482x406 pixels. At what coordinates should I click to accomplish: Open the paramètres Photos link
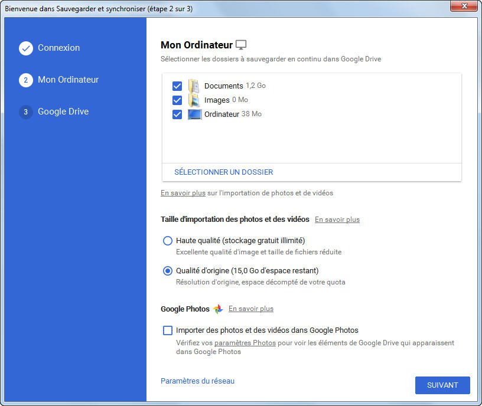[245, 343]
